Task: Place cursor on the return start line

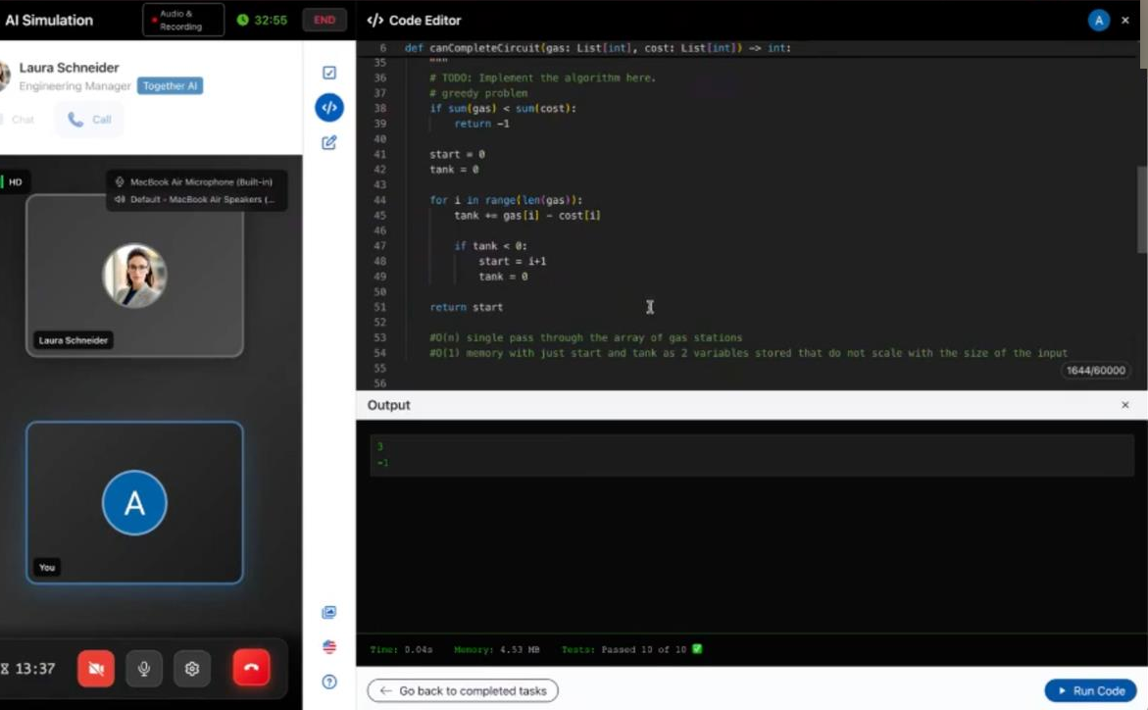Action: pyautogui.click(x=467, y=307)
